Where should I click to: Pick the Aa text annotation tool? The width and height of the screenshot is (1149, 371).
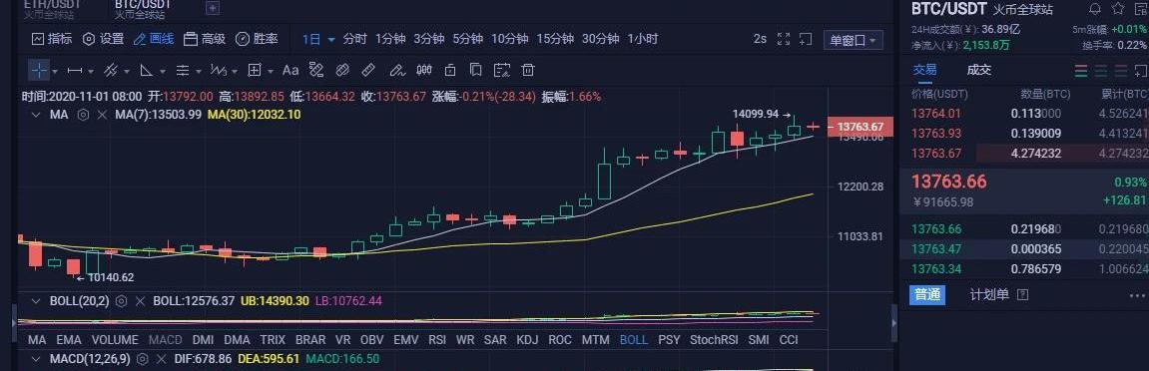click(290, 70)
